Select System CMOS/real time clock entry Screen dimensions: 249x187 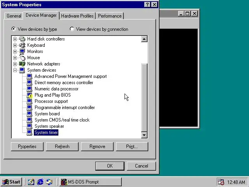pyautogui.click(x=62, y=120)
